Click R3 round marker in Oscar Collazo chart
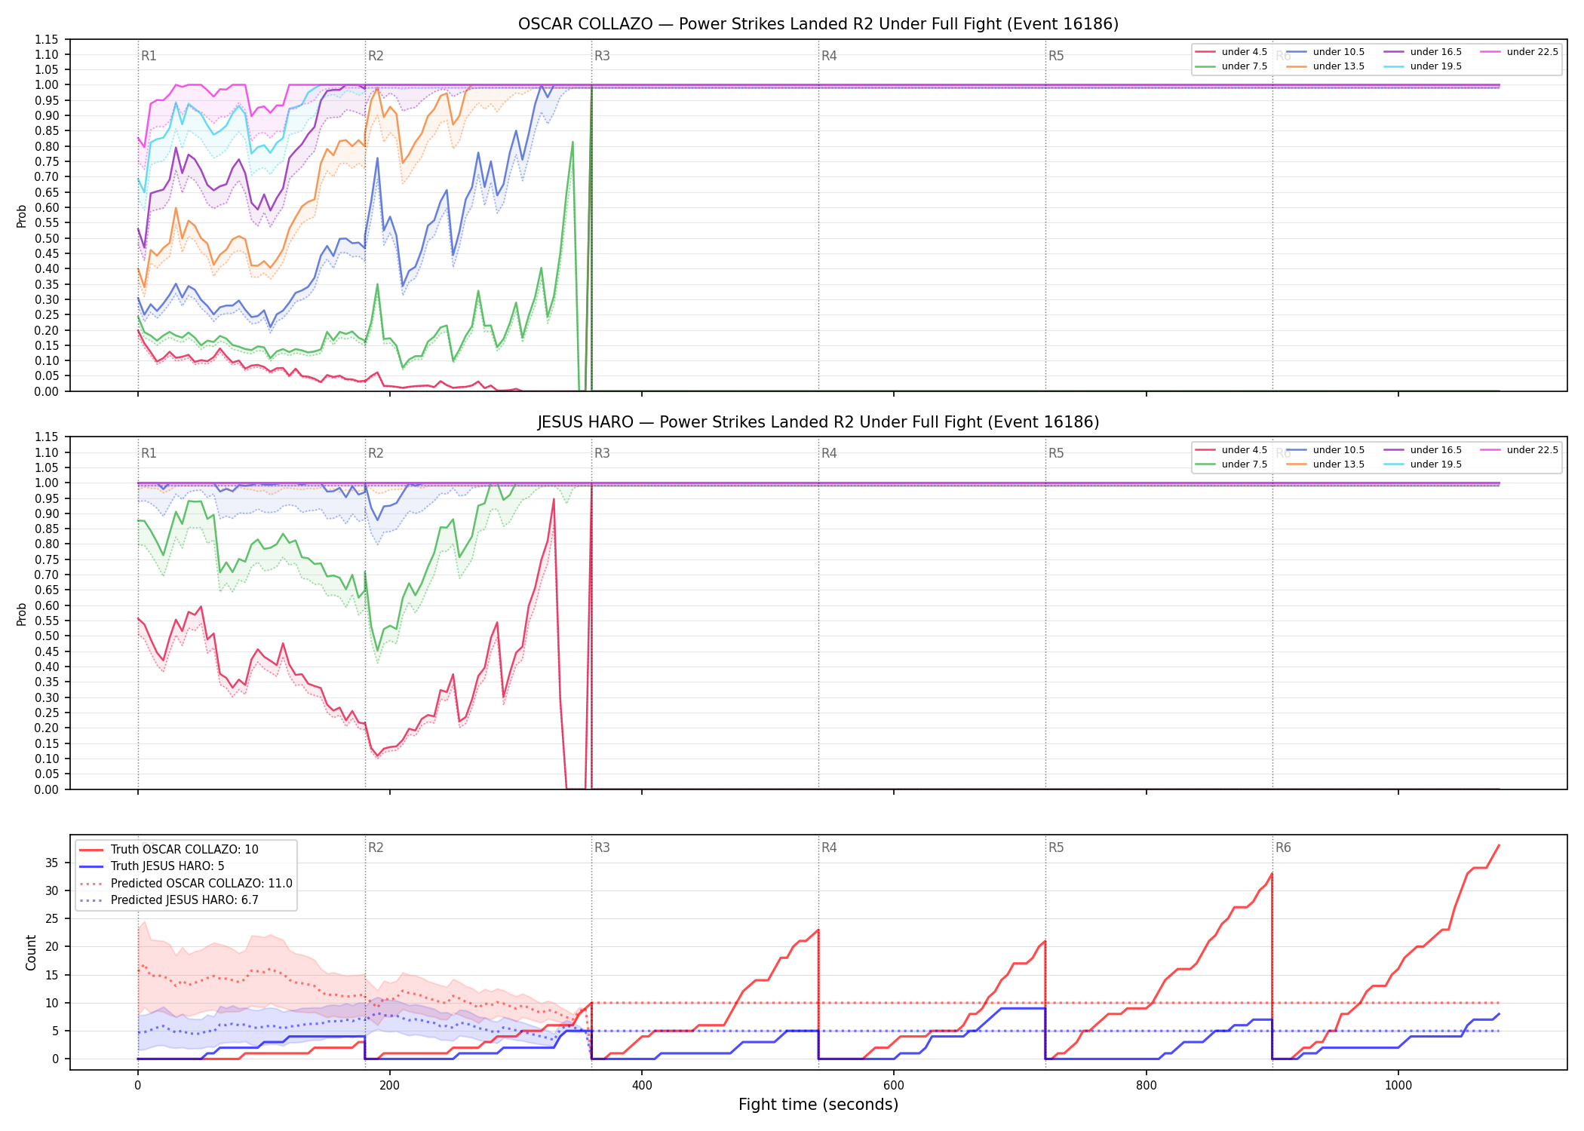The width and height of the screenshot is (1584, 1131). point(602,56)
